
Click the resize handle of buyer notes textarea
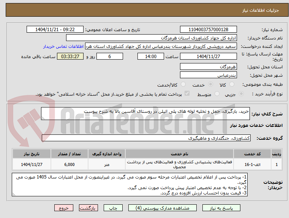pos(14,194)
